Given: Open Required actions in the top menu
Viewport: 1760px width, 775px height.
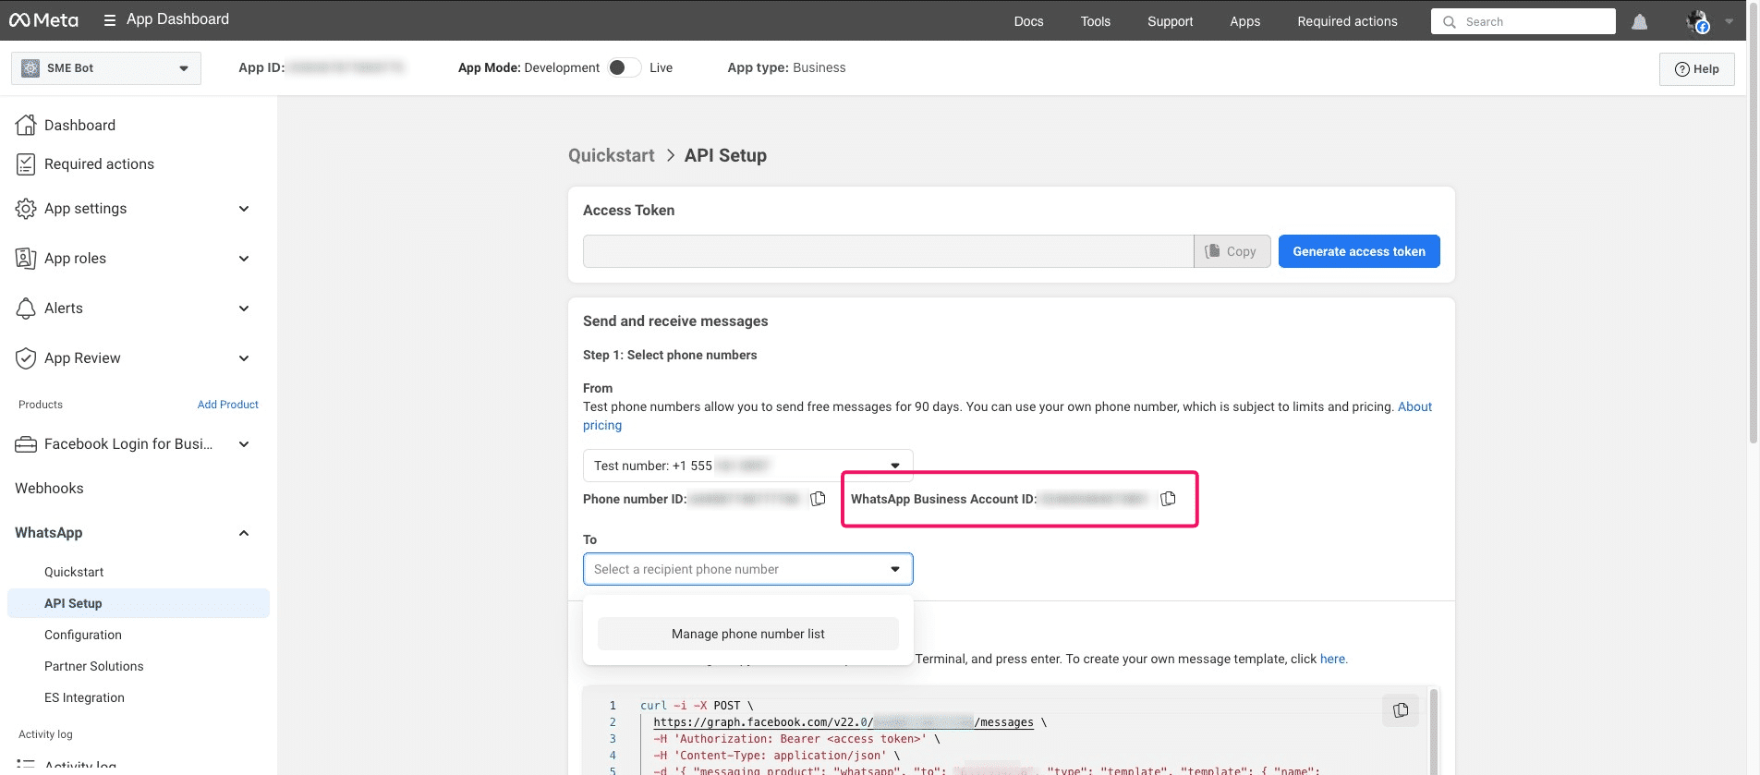Looking at the screenshot, I should coord(1347,21).
